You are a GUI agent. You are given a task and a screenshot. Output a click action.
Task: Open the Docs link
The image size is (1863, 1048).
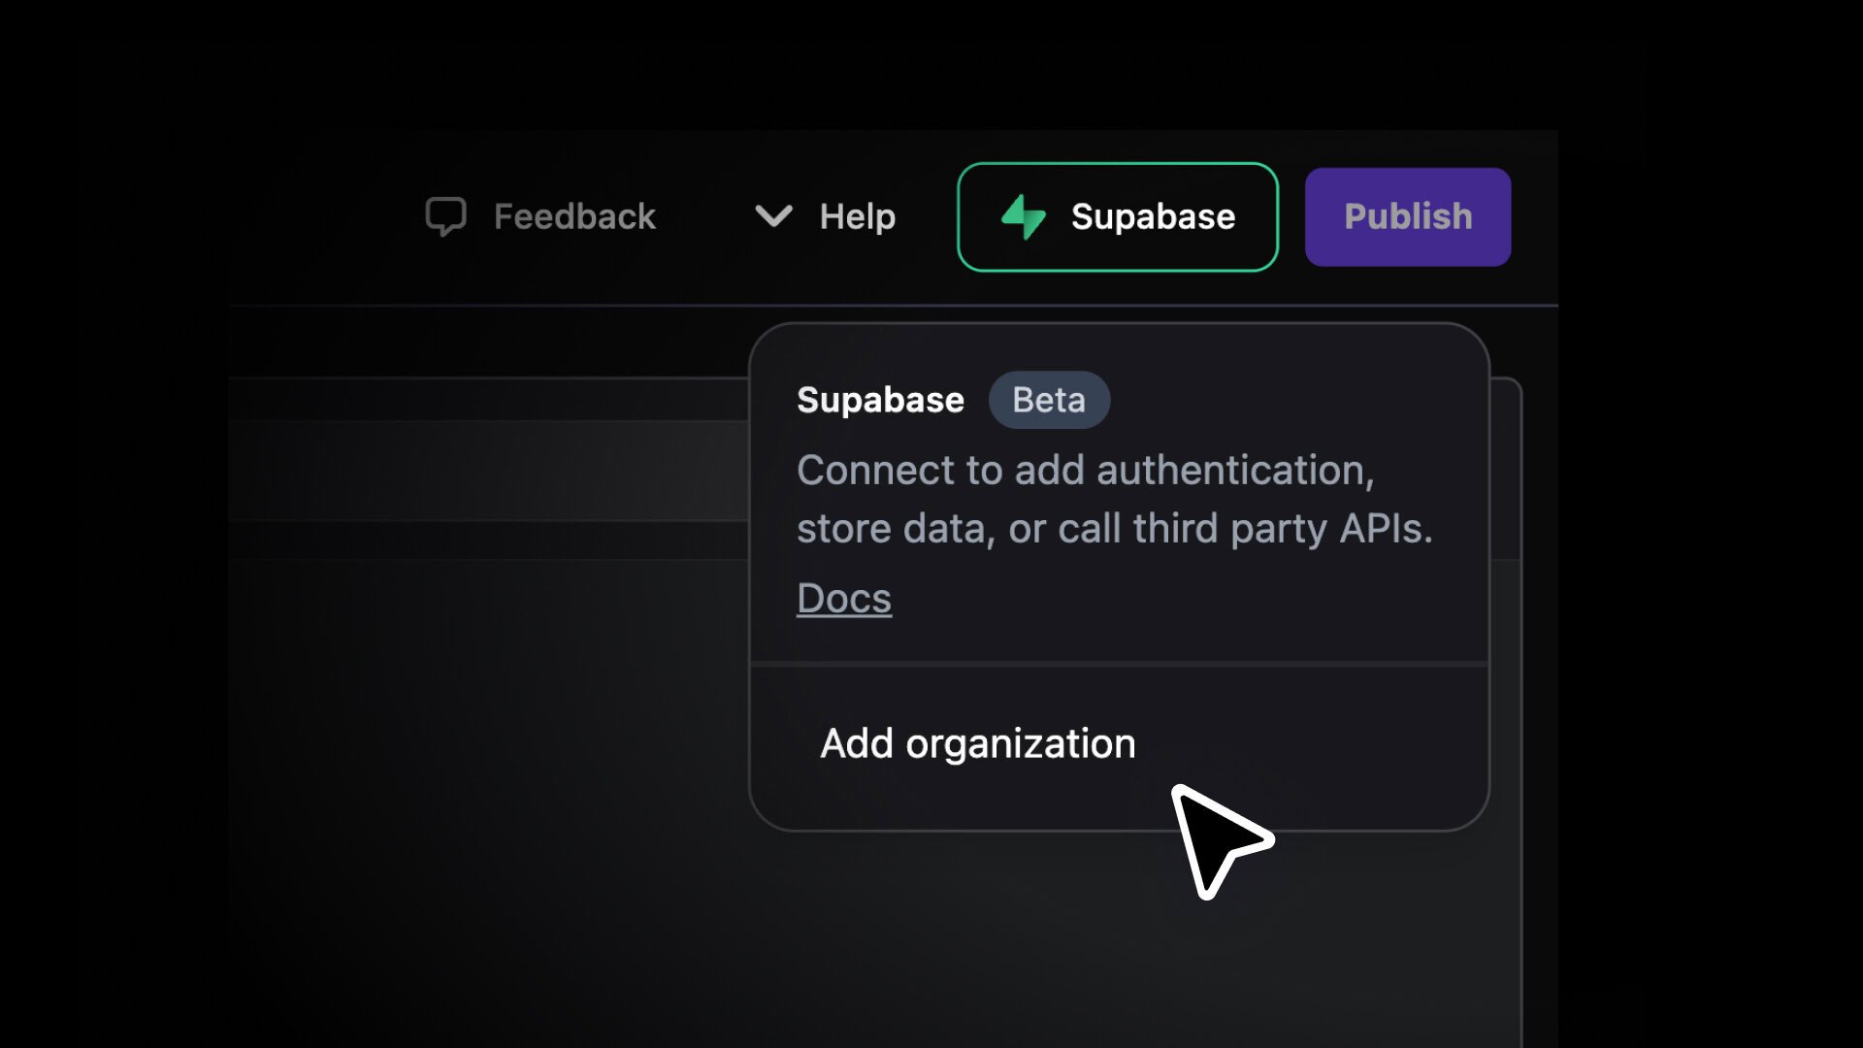[x=843, y=598]
